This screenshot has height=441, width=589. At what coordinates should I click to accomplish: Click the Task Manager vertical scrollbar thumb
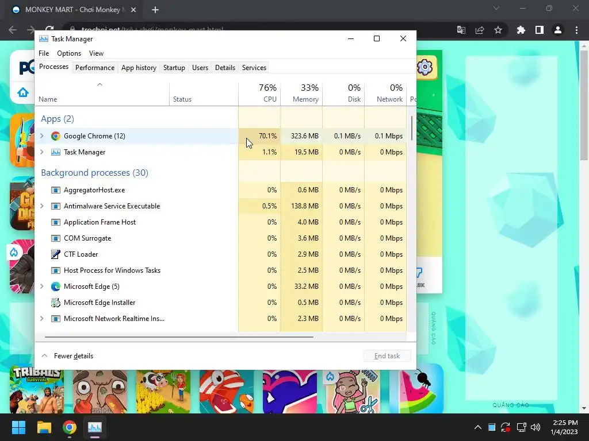coord(412,128)
